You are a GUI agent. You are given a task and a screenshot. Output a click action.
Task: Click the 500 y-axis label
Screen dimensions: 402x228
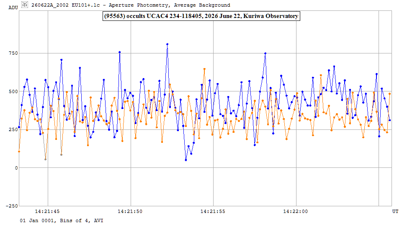tap(13, 91)
